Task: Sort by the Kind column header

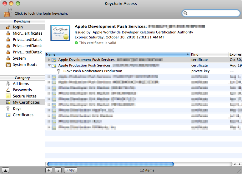Action: [x=209, y=54]
